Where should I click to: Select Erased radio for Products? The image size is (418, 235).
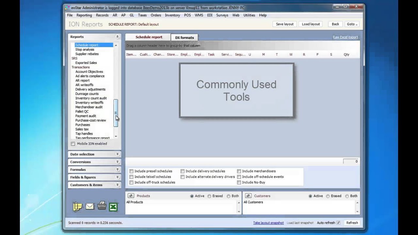click(x=209, y=196)
